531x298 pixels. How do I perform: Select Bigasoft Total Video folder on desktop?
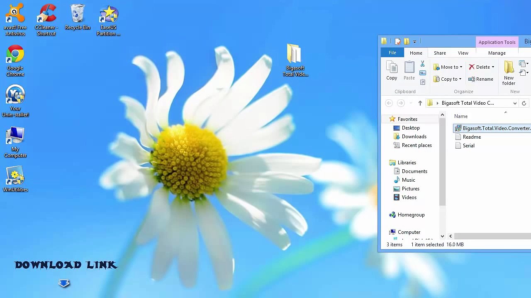coord(295,60)
